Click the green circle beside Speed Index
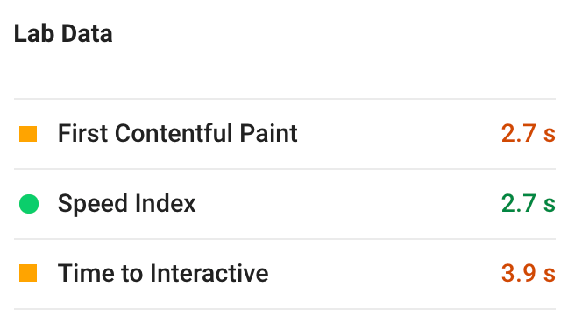 click(x=29, y=204)
